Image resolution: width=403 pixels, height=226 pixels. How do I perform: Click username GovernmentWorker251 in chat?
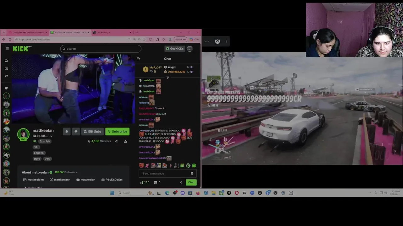[x=152, y=158]
